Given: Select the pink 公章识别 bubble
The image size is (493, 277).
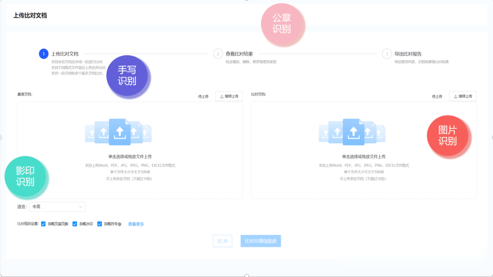Looking at the screenshot, I should click(282, 24).
